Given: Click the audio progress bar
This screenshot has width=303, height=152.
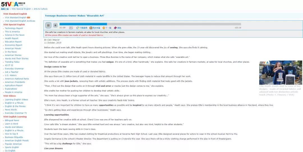Looking at the screenshot, I should 150,24.
